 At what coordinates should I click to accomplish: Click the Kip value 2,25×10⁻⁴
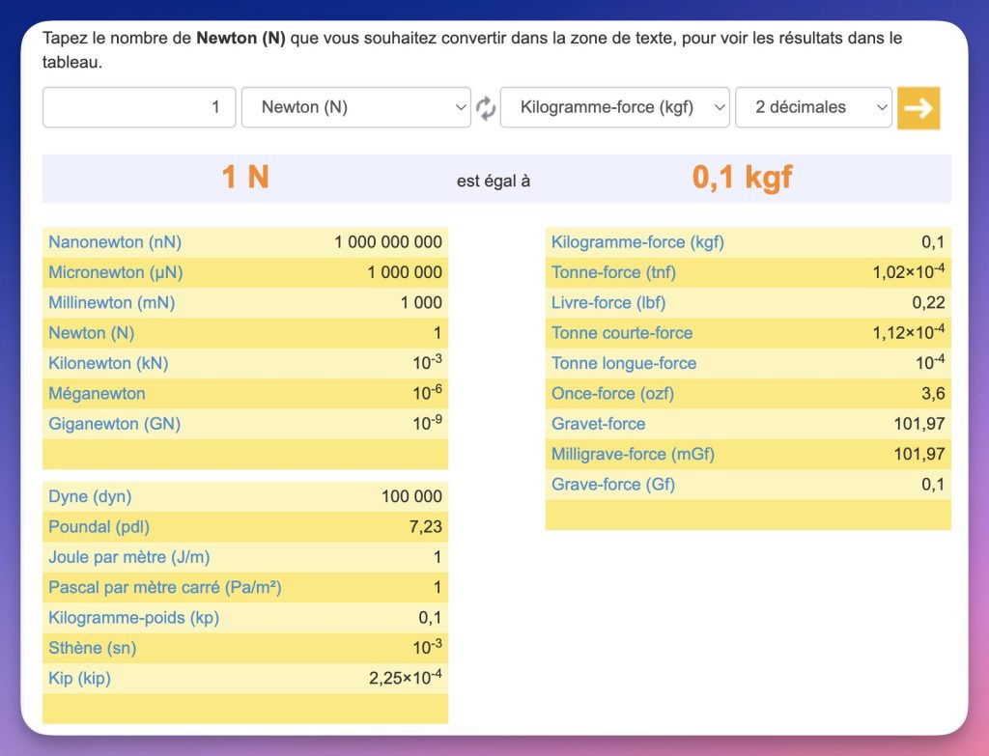click(x=406, y=678)
